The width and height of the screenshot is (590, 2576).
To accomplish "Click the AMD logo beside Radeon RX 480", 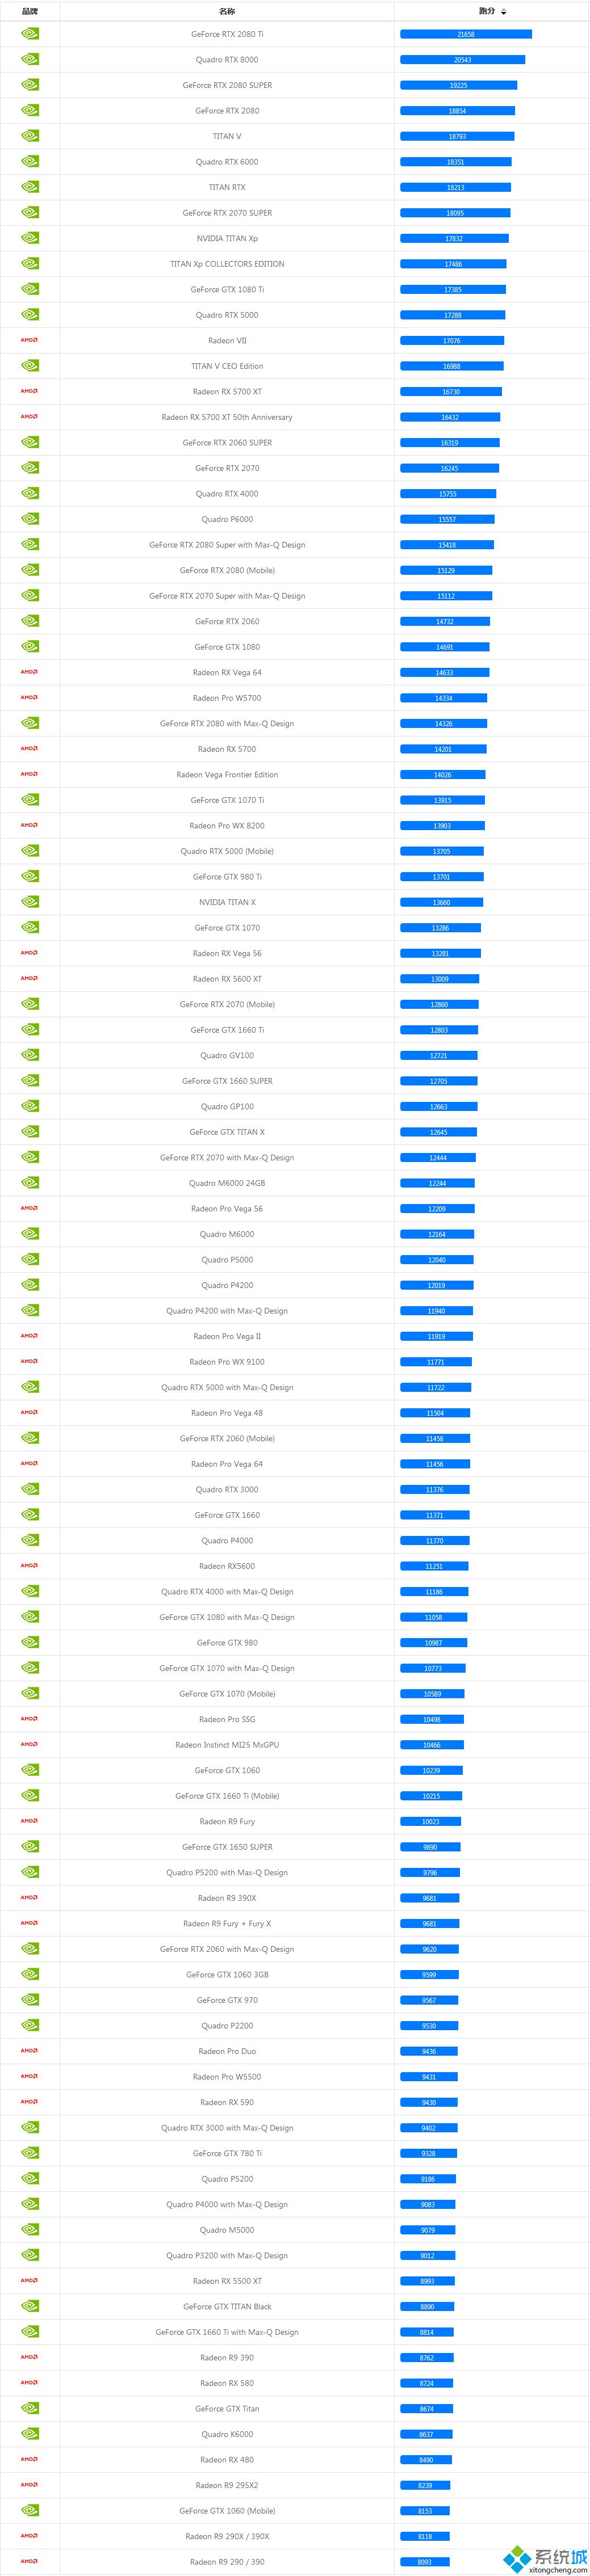I will pyautogui.click(x=30, y=2459).
